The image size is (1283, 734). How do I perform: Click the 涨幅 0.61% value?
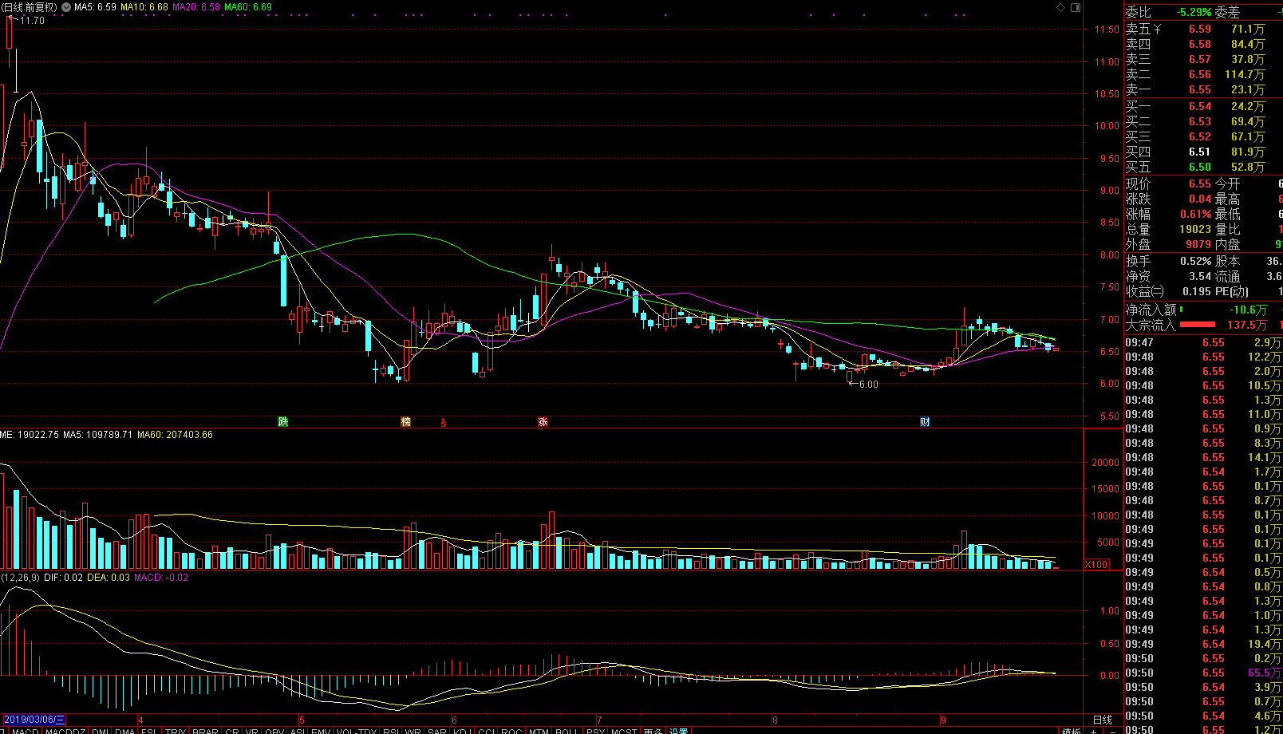click(x=1196, y=214)
